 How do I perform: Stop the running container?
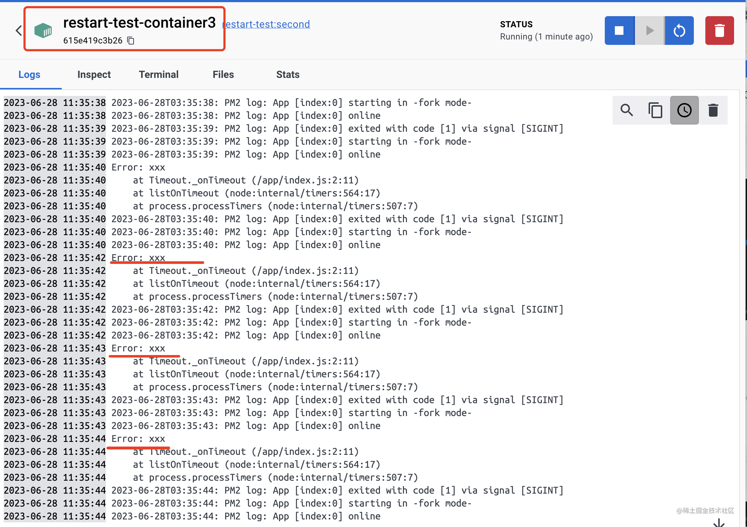(x=619, y=31)
